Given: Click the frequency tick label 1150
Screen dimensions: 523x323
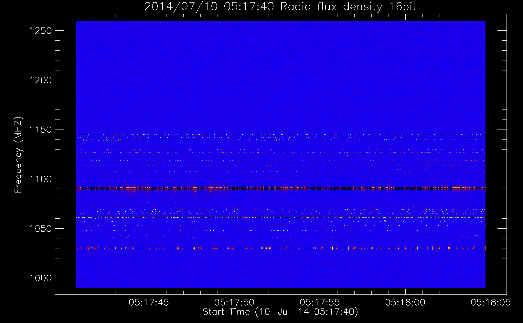Looking at the screenshot, I should (40, 130).
